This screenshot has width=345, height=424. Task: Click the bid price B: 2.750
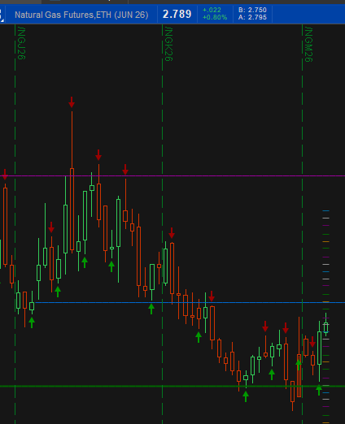coord(252,10)
